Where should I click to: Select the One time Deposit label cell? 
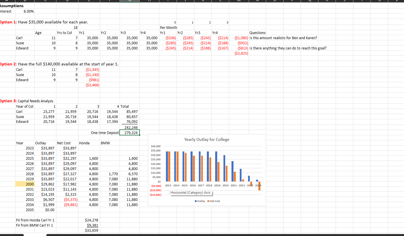105,133
